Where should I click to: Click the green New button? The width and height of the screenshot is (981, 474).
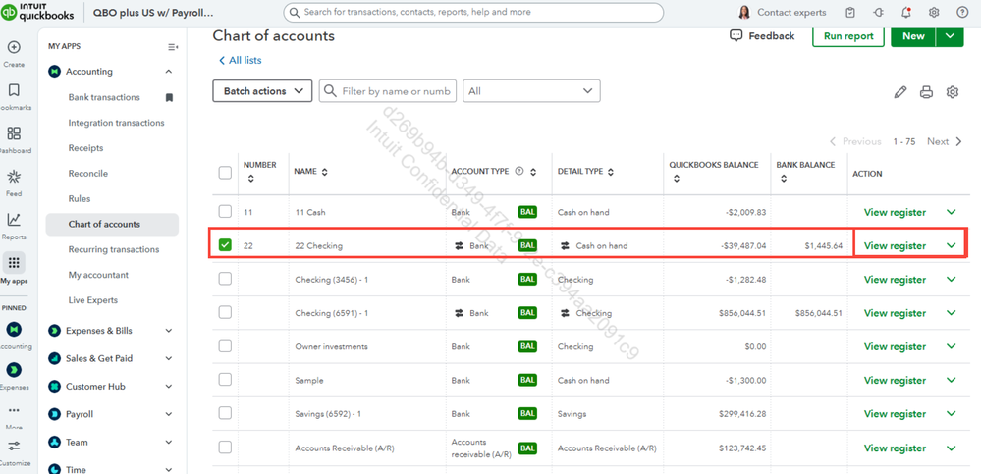click(x=913, y=36)
